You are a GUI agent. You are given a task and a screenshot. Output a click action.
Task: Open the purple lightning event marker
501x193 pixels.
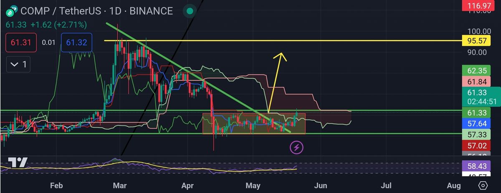[296, 147]
